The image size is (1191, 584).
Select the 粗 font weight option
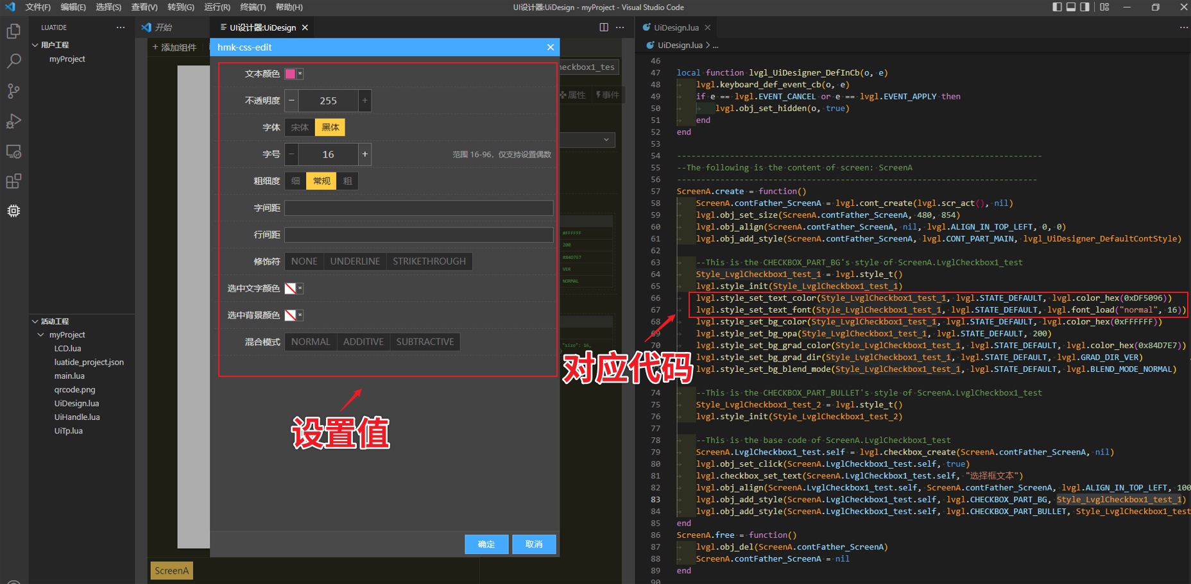pyautogui.click(x=347, y=181)
